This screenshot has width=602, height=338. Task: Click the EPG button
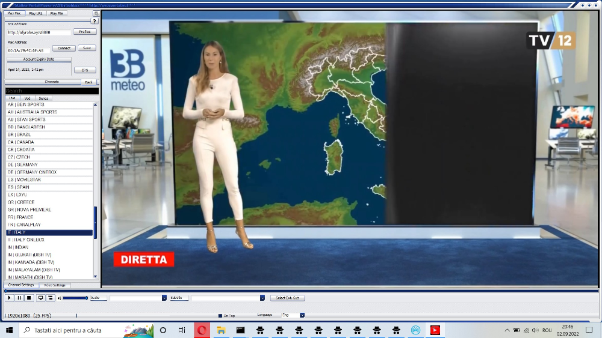click(85, 70)
